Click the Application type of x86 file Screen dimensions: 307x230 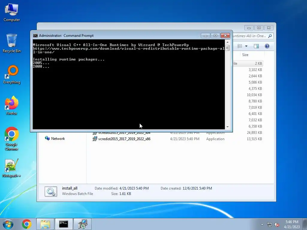pyautogui.click(x=215, y=139)
